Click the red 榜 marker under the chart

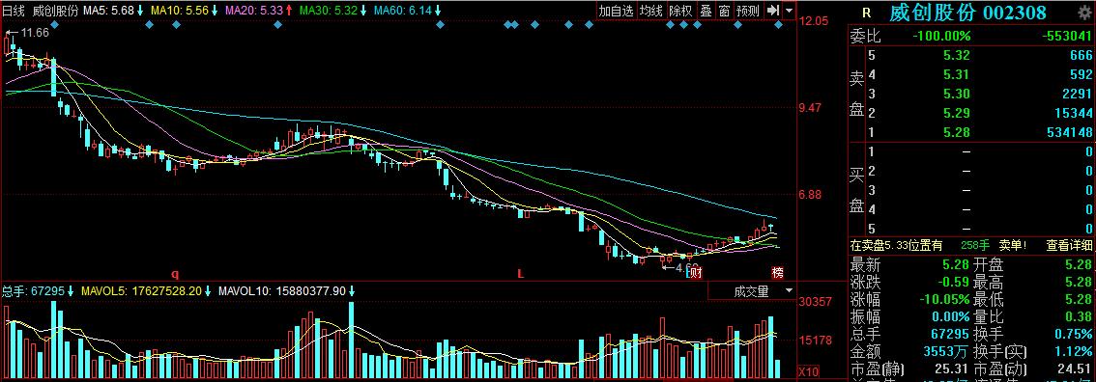coord(777,272)
